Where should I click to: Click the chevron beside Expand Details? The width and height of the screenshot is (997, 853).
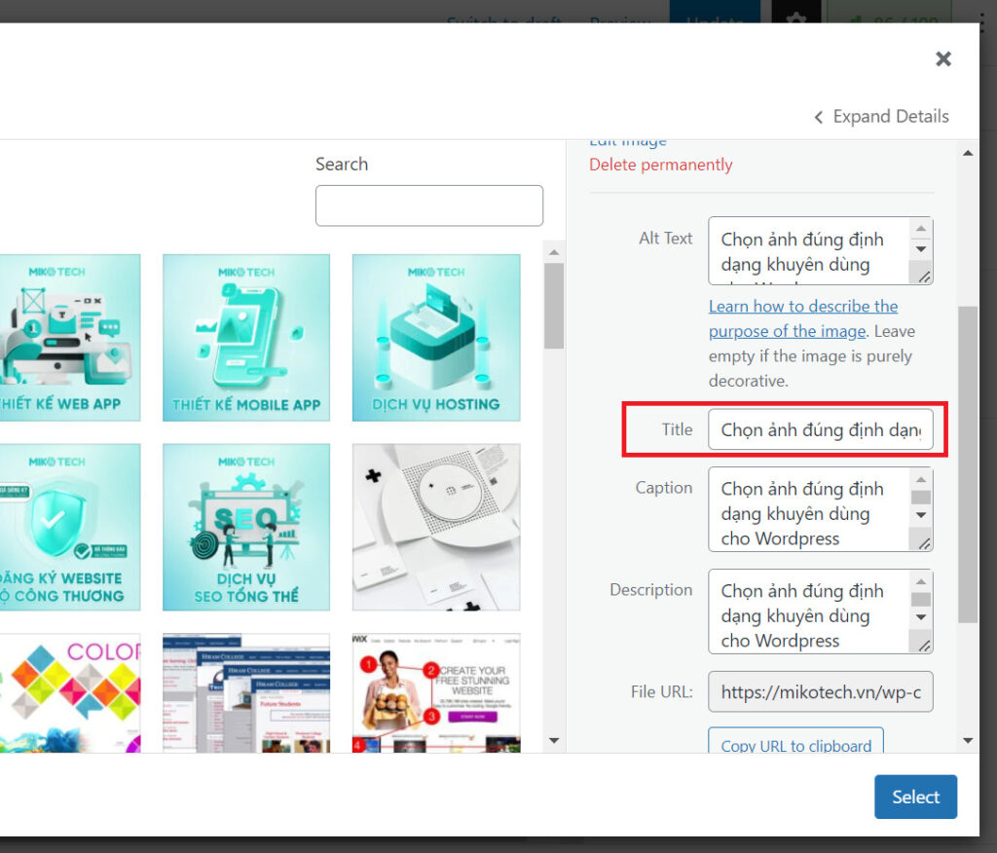[x=819, y=116]
